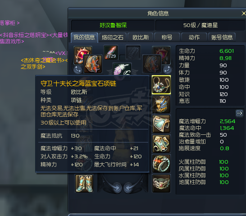Rotate character with left-pointing arrow

click(x=129, y=188)
